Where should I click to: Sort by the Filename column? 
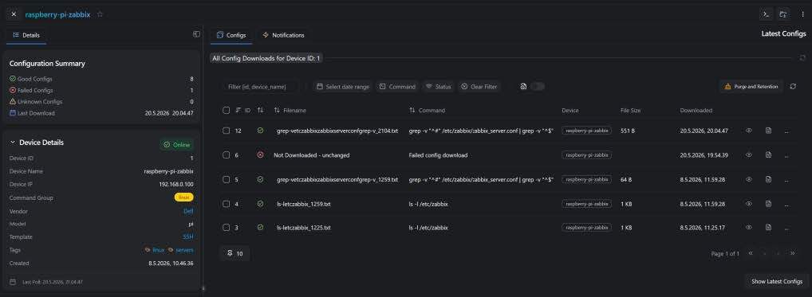(x=290, y=110)
